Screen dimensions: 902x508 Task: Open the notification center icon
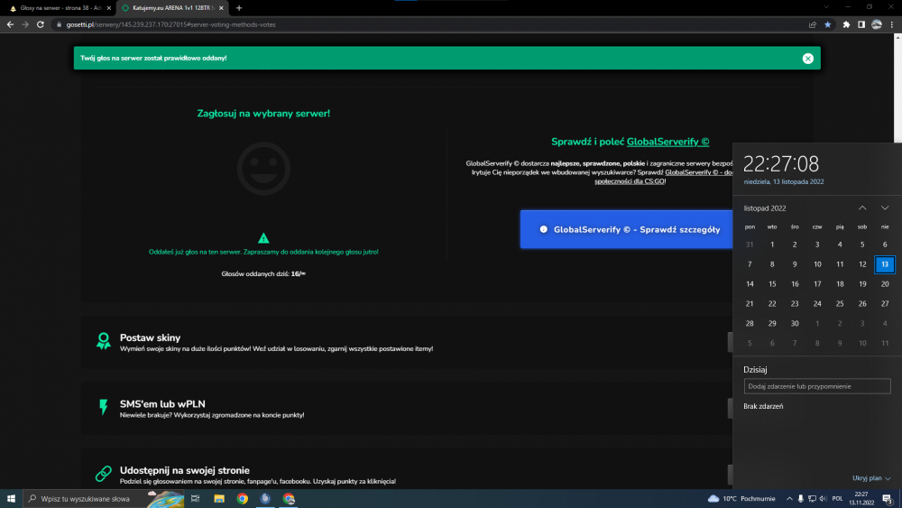pyautogui.click(x=888, y=498)
